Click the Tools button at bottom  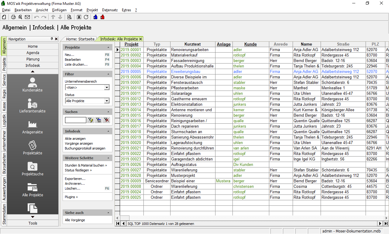point(33,223)
